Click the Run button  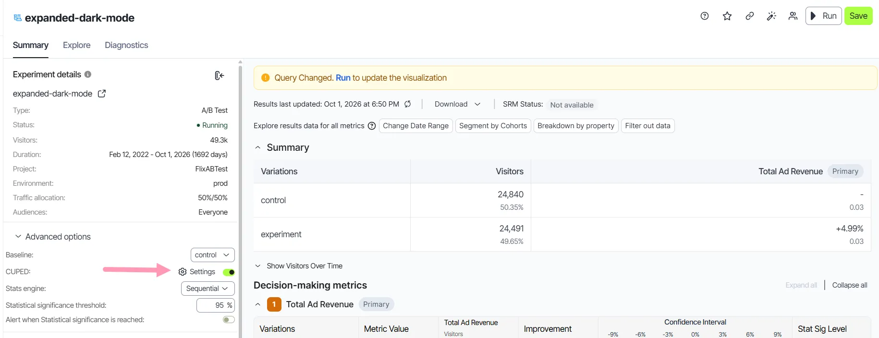(823, 16)
